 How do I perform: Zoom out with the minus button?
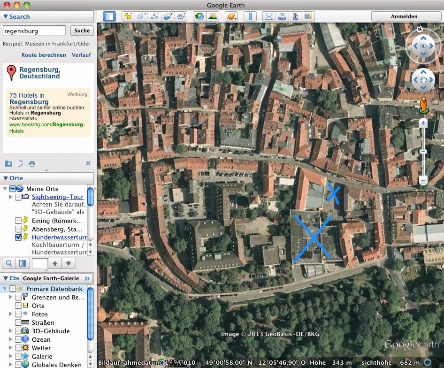coord(423,180)
